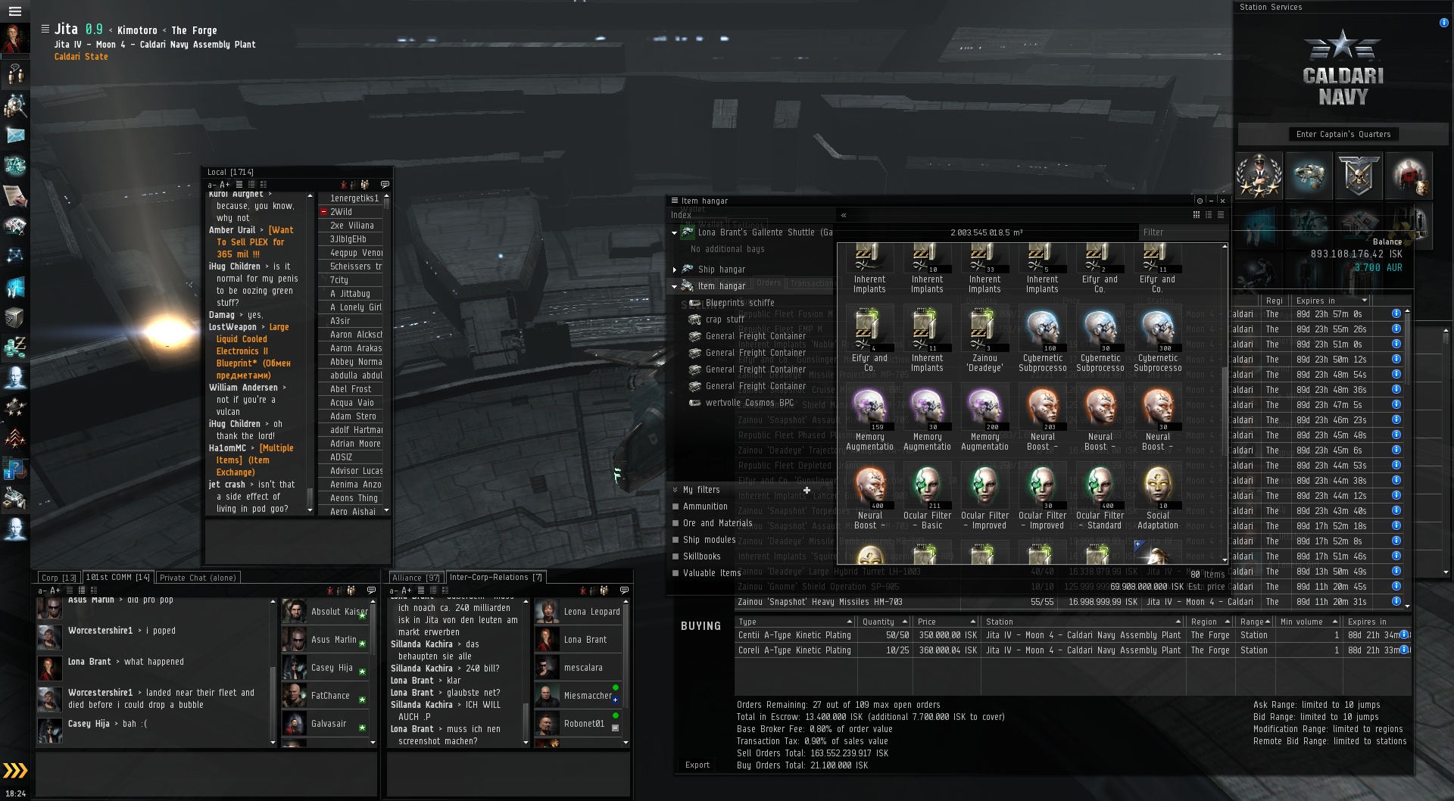
Task: Show info for the 89d 23h 57m 0s order
Action: click(1396, 313)
